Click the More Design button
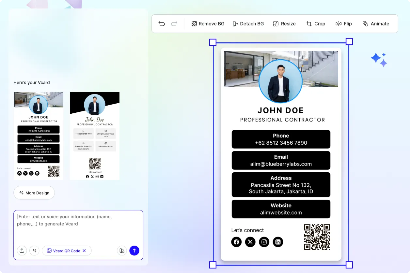Screen dimensions: 410x273 point(34,193)
